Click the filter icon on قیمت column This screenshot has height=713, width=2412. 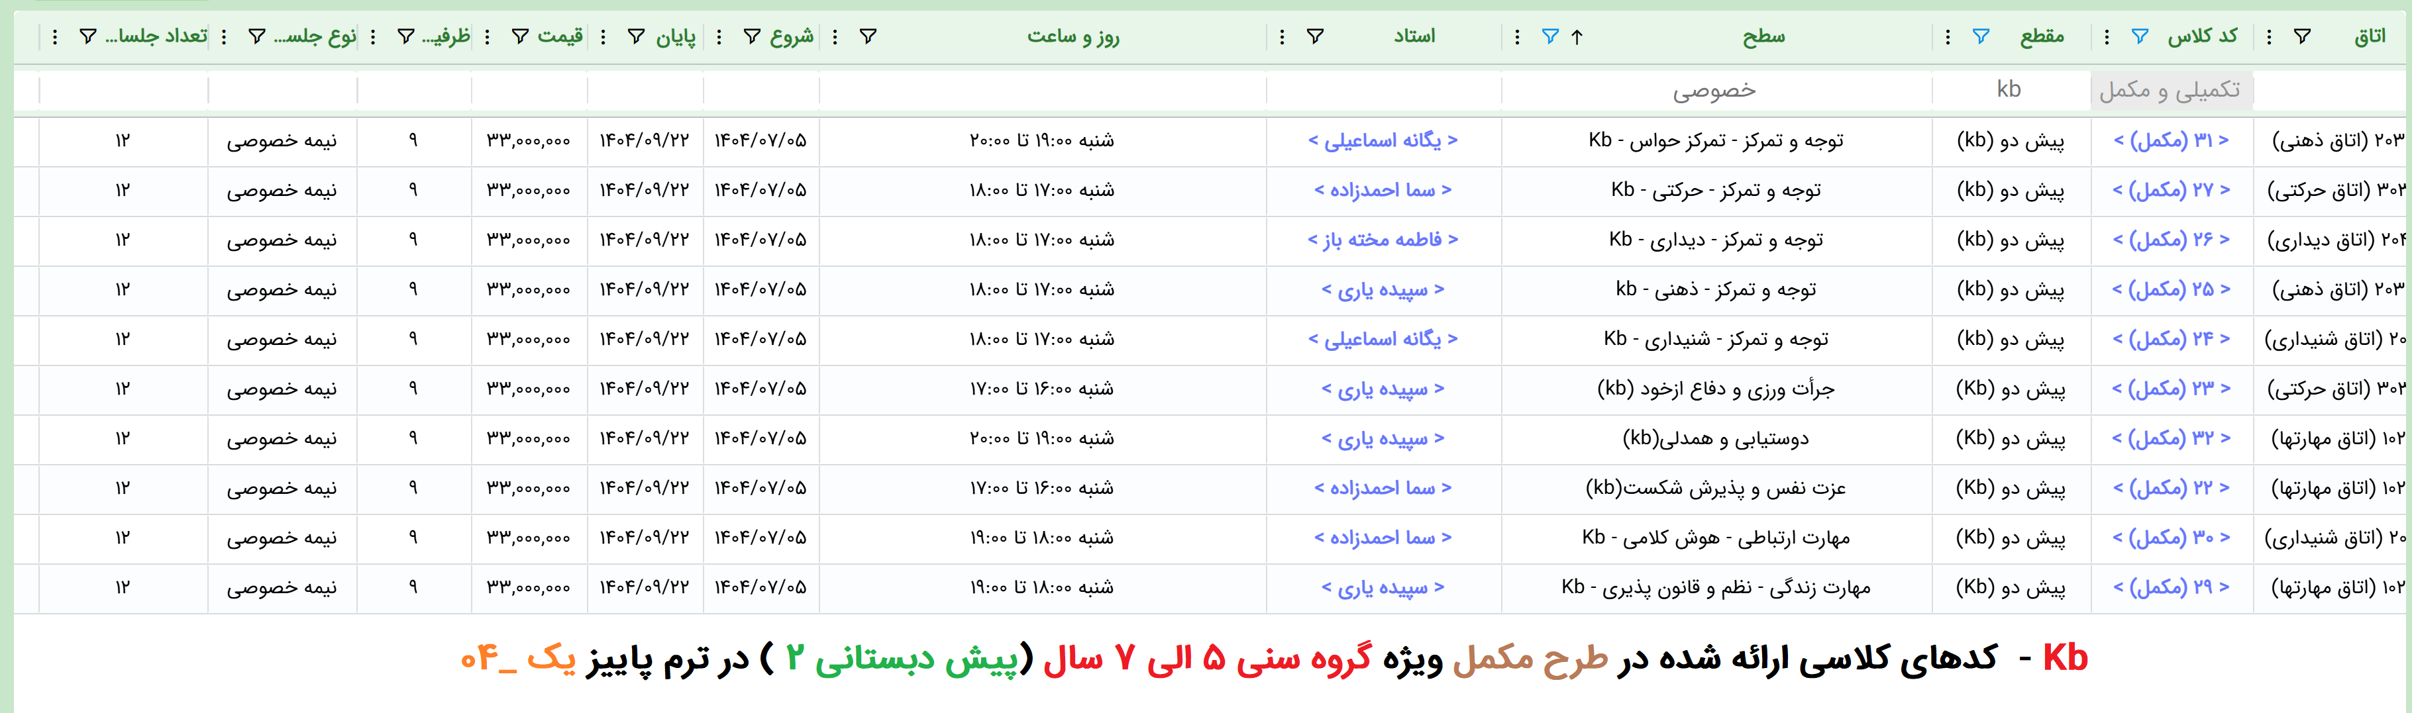[x=519, y=36]
